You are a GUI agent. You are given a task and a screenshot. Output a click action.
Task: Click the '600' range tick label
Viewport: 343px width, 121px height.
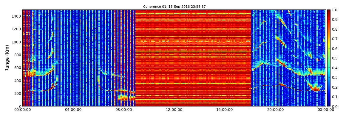[x=18, y=67]
